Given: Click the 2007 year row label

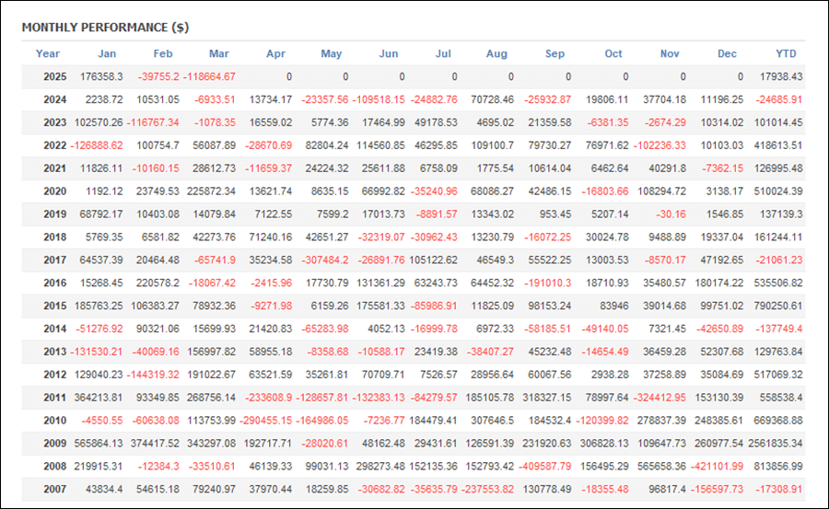Looking at the screenshot, I should coord(55,490).
